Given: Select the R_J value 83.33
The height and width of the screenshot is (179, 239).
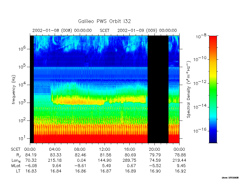Looking at the screenshot, I should pos(56,155).
